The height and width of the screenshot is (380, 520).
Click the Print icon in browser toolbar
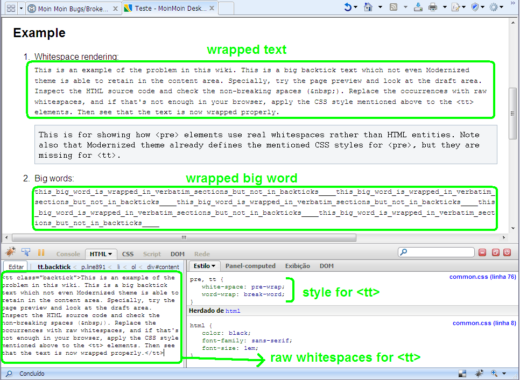pos(432,7)
